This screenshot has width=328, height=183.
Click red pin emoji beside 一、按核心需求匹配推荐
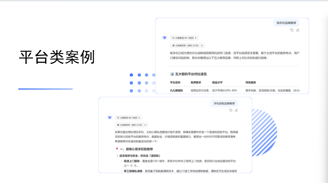(117, 149)
